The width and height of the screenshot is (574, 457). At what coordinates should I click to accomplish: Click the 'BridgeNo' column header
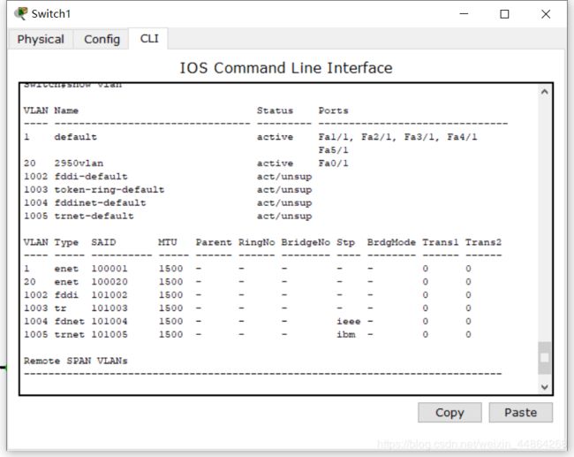click(306, 242)
